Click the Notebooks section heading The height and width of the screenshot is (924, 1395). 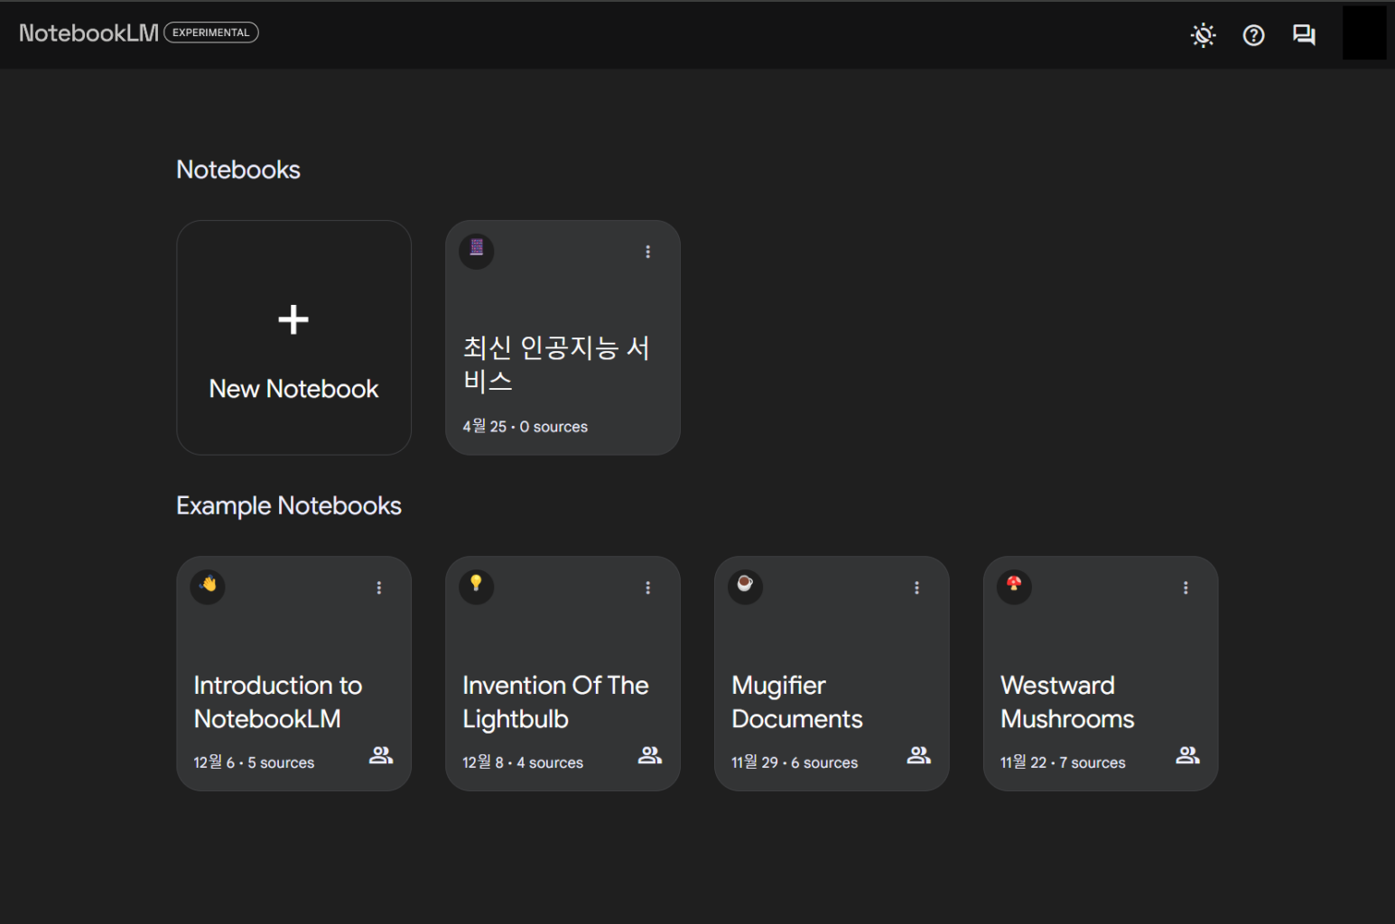coord(238,170)
